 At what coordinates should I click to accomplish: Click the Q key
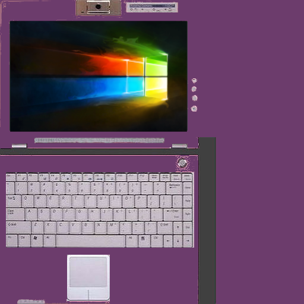point(27,201)
